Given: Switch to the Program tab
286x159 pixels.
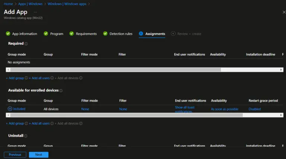Looking at the screenshot, I should point(57,34).
